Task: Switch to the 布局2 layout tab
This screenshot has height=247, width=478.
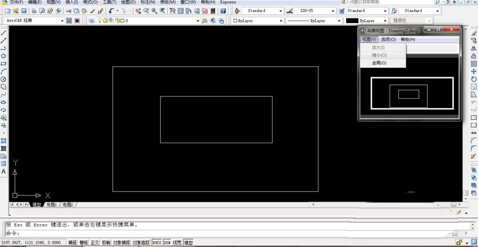Action: click(68, 205)
